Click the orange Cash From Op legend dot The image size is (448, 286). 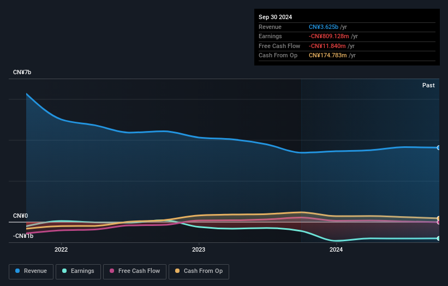tap(177, 271)
